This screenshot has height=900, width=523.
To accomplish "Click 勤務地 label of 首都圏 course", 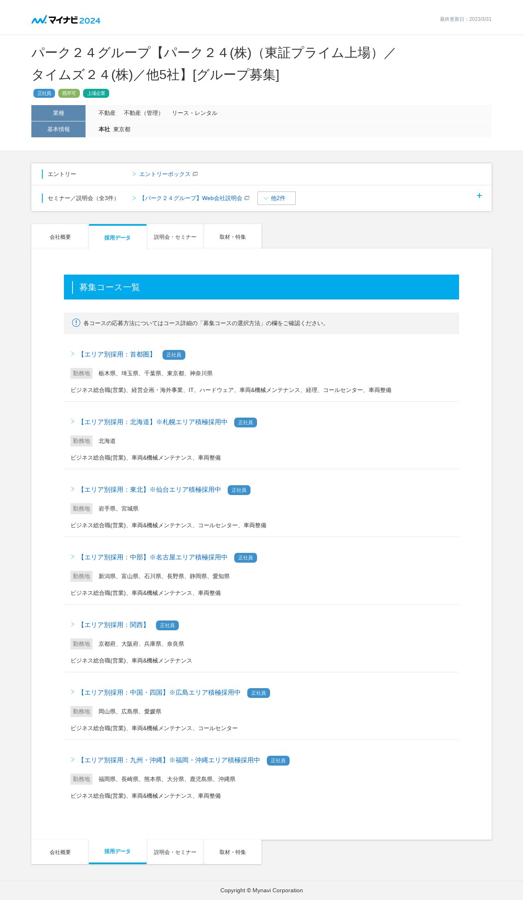I will pos(81,373).
